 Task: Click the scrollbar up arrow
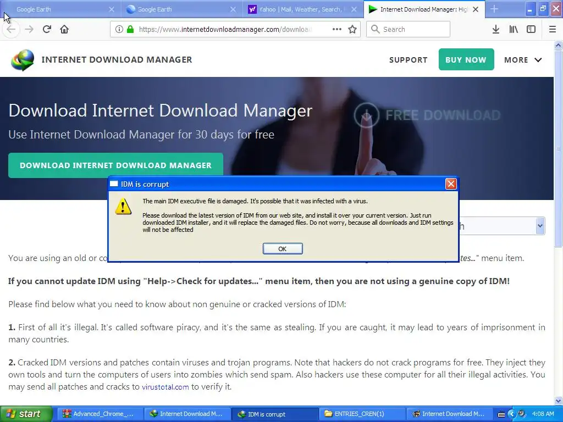coord(558,45)
